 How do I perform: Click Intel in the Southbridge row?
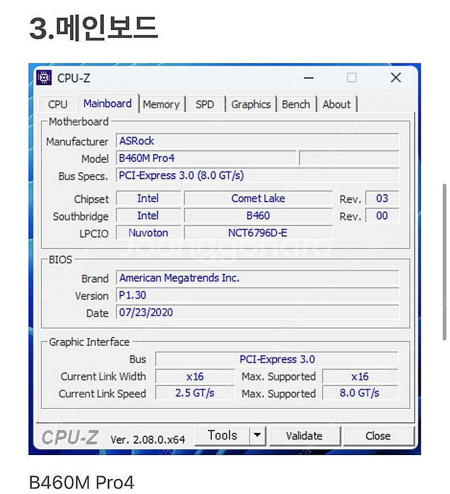click(148, 216)
